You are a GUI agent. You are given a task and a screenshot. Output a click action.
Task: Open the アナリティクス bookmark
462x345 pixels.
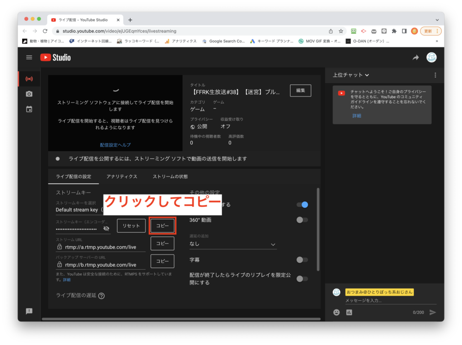(181, 41)
